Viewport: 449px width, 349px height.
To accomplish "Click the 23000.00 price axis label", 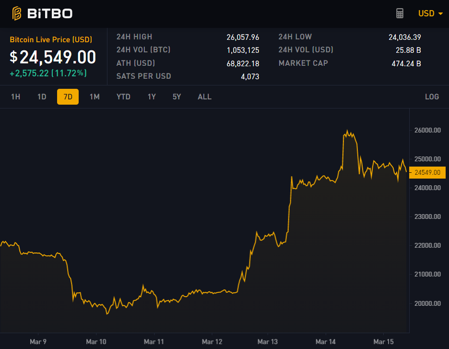I will pyautogui.click(x=427, y=217).
